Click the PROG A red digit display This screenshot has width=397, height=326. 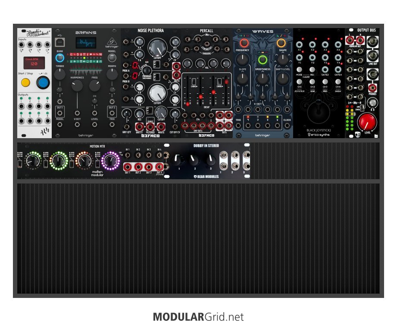click(x=135, y=66)
